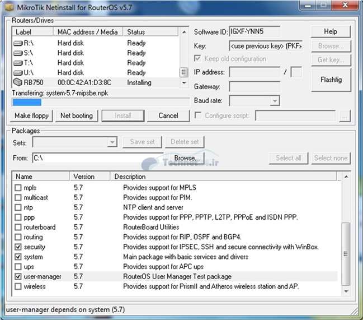Toggle the ups package checkbox
This screenshot has height=320, width=363.
tap(18, 267)
